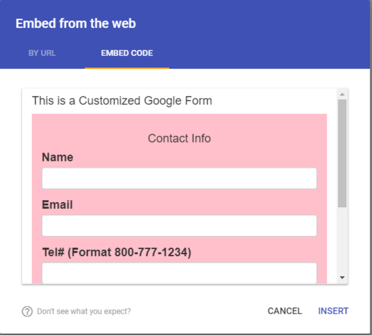The width and height of the screenshot is (372, 335).
Task: Click the Tel# format label
Action: (x=116, y=252)
